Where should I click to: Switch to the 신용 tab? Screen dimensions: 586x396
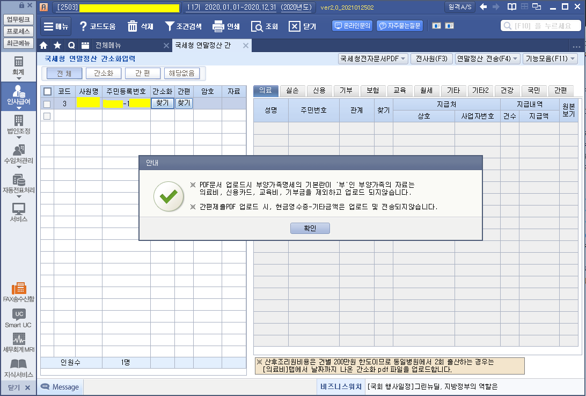(x=319, y=90)
